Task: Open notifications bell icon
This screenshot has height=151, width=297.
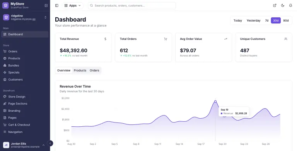Action: [290, 5]
